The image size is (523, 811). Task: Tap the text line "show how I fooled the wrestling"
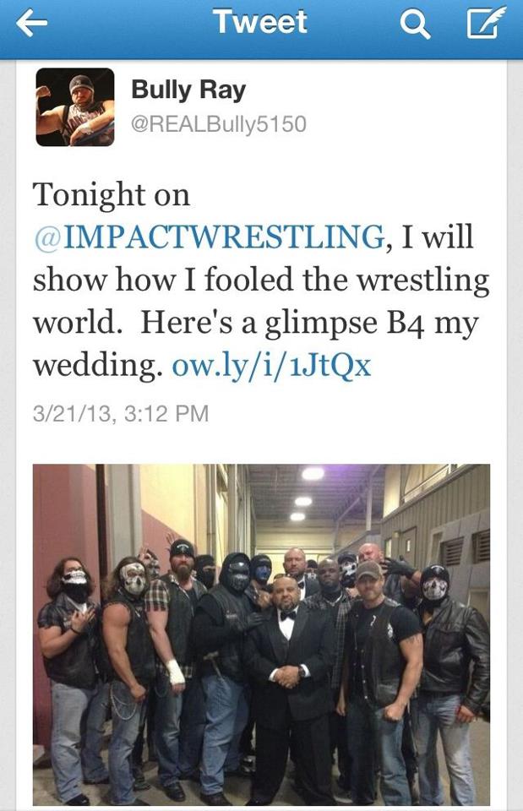(x=261, y=280)
